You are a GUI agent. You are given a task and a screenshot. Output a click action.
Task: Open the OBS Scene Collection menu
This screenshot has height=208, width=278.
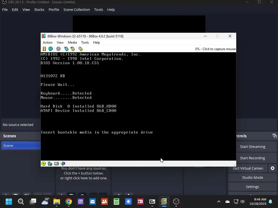(x=77, y=9)
